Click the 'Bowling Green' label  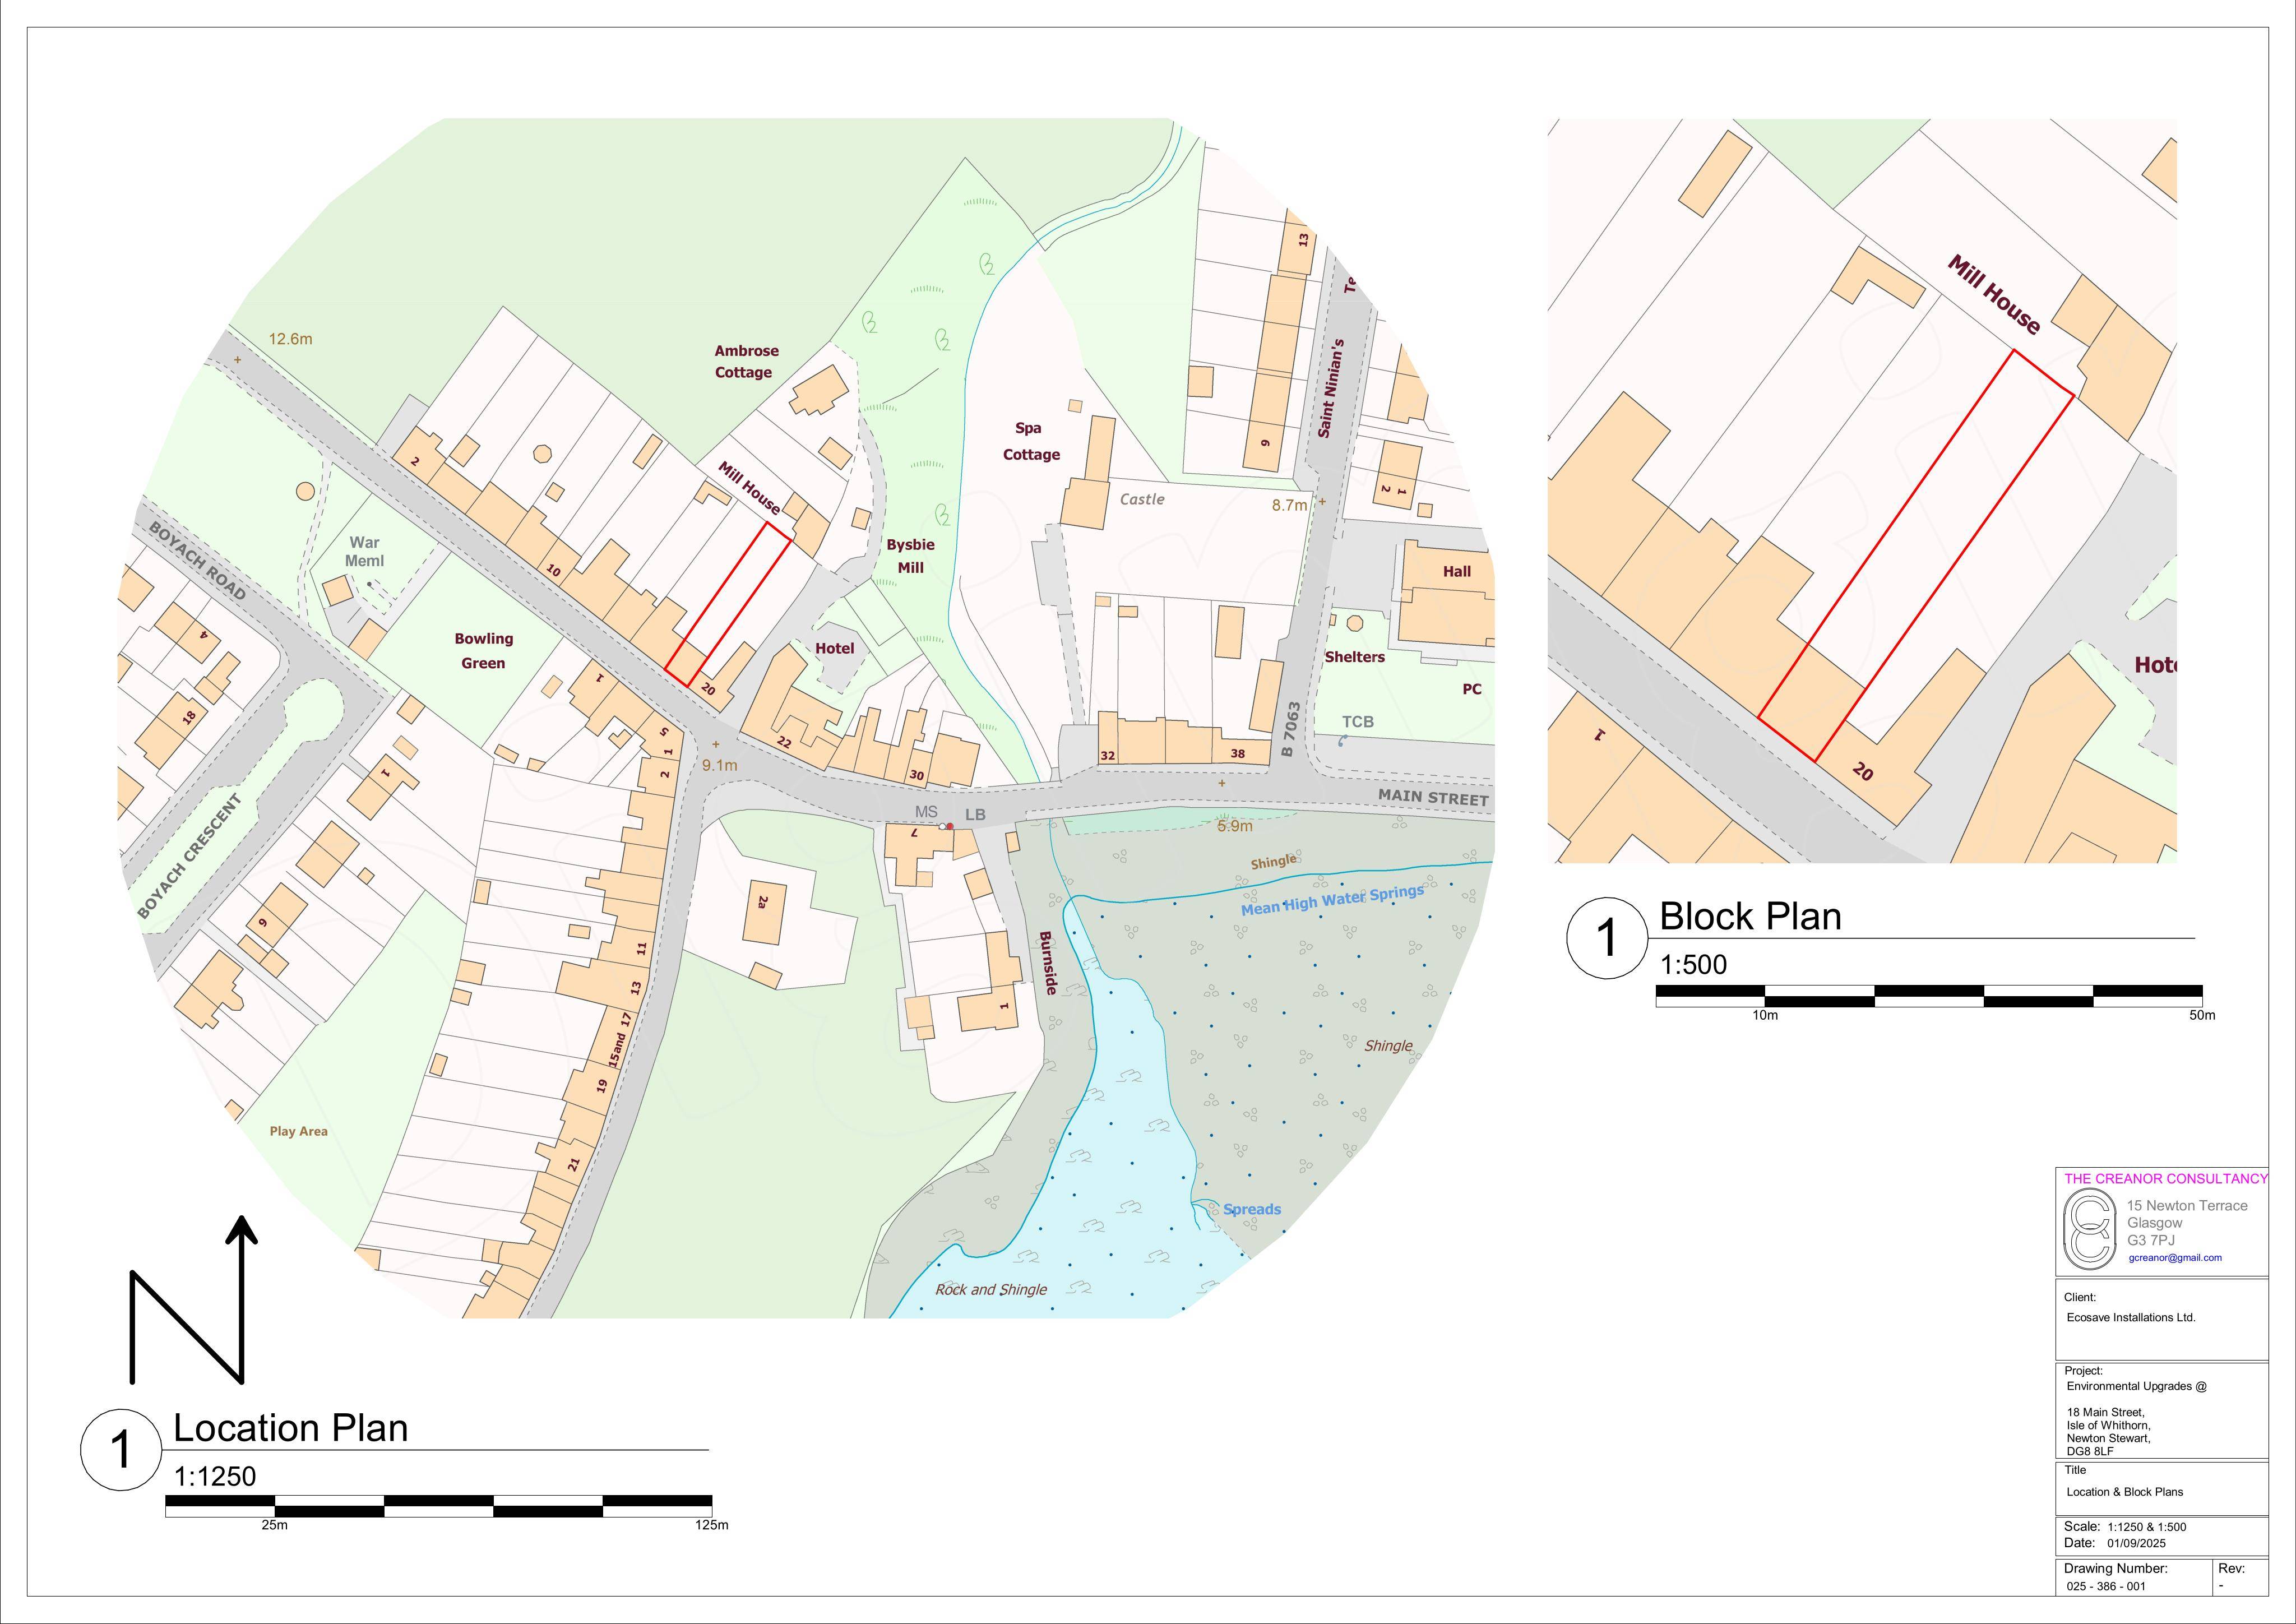pos(483,650)
